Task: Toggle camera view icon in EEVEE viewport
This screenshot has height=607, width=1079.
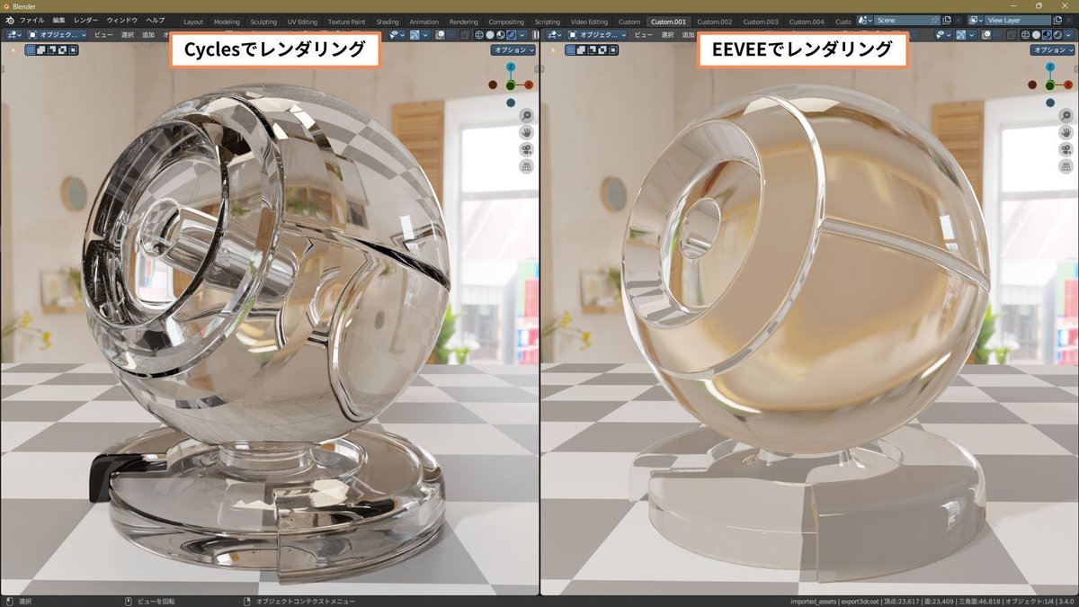Action: (x=1066, y=149)
